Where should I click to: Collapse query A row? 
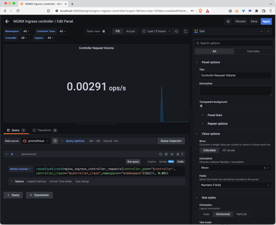tap(7, 154)
